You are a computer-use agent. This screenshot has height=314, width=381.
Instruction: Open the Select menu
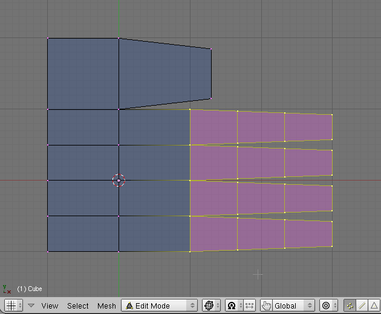tap(78, 306)
